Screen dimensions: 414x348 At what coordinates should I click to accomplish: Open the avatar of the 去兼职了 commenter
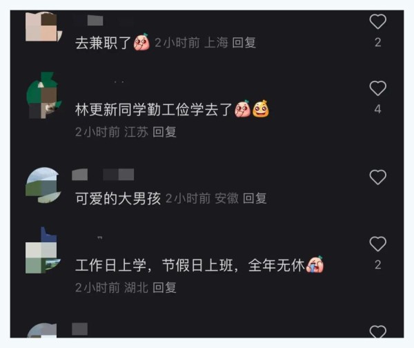[x=44, y=26]
